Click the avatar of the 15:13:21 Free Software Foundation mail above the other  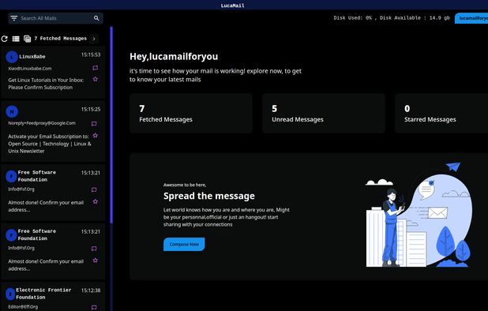11,176
